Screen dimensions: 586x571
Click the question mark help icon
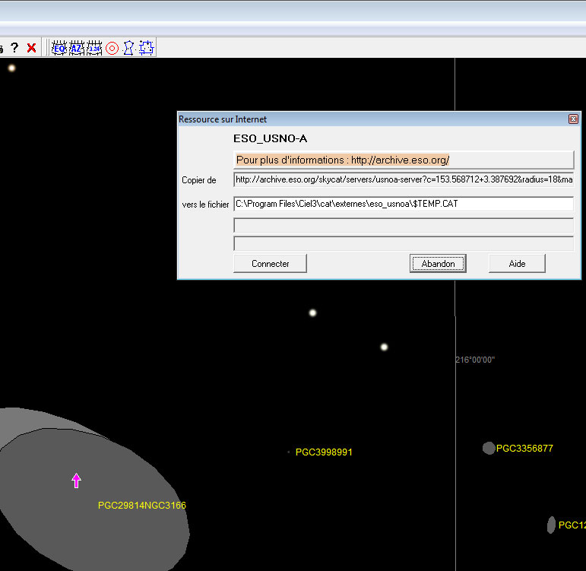click(x=14, y=47)
